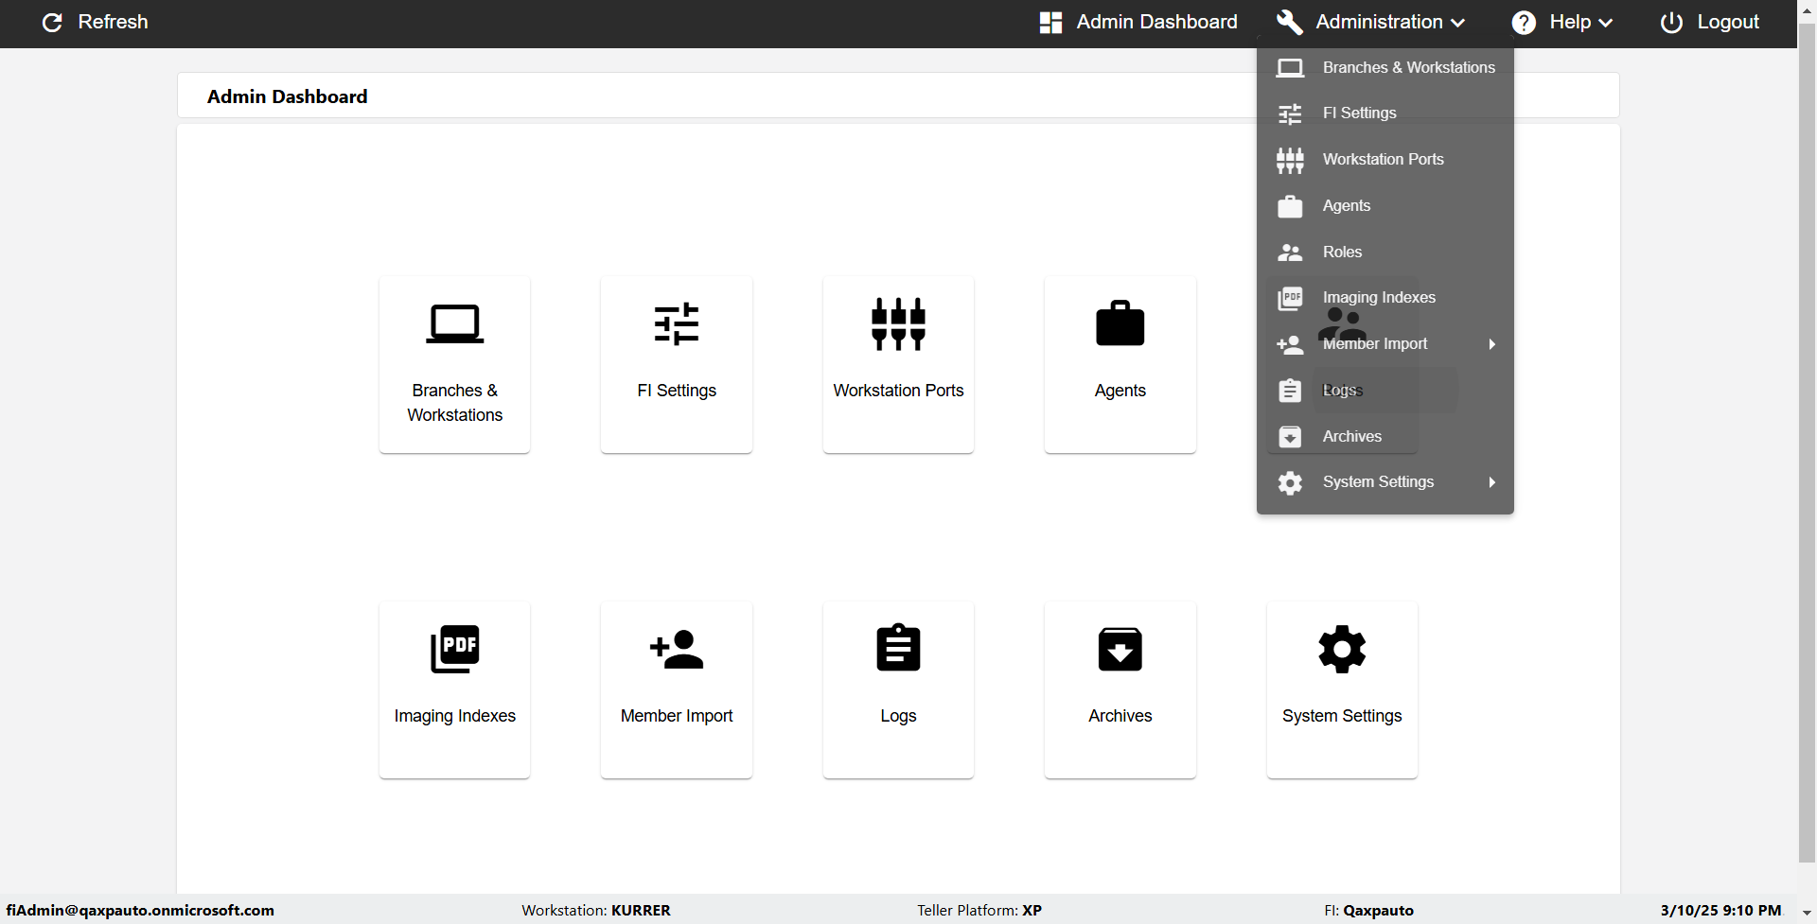Viewport: 1817px width, 924px height.
Task: Click PDF icon beside Imaging Indexes menu entry
Action: pos(1290,298)
